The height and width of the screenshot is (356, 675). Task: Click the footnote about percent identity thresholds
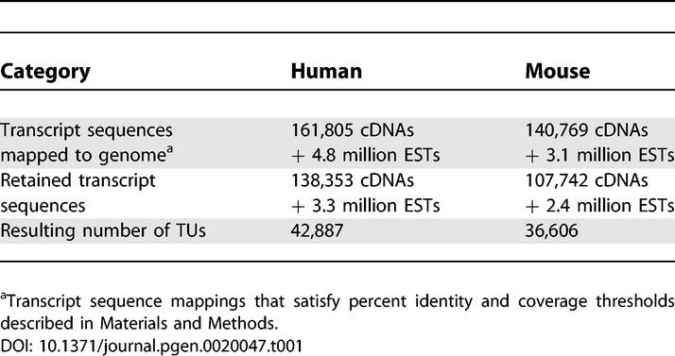point(337,313)
